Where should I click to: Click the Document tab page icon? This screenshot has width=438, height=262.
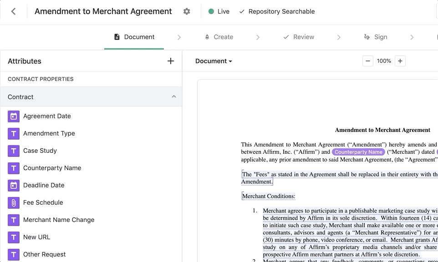coord(117,37)
